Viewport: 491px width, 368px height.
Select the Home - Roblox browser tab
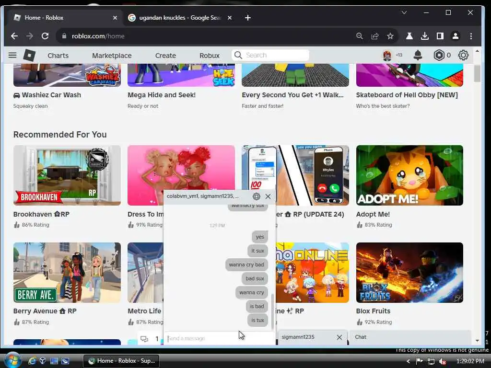tap(64, 18)
